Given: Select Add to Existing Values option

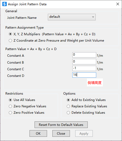Looking at the screenshot, I should tap(68, 100).
